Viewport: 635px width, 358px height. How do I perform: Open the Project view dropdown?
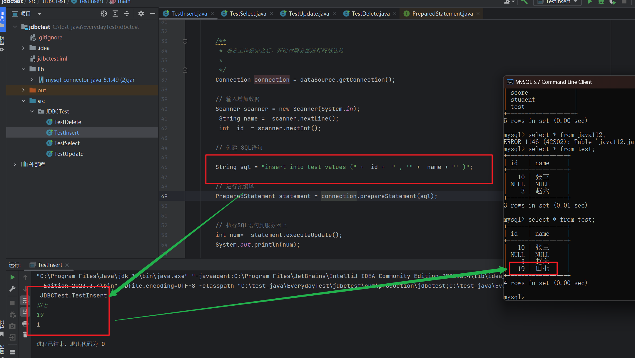40,14
